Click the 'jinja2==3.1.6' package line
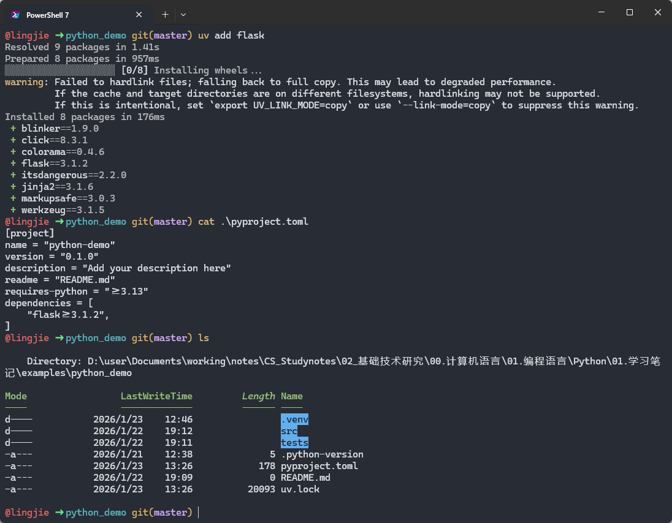Screen dimensions: 672x523 pos(52,187)
